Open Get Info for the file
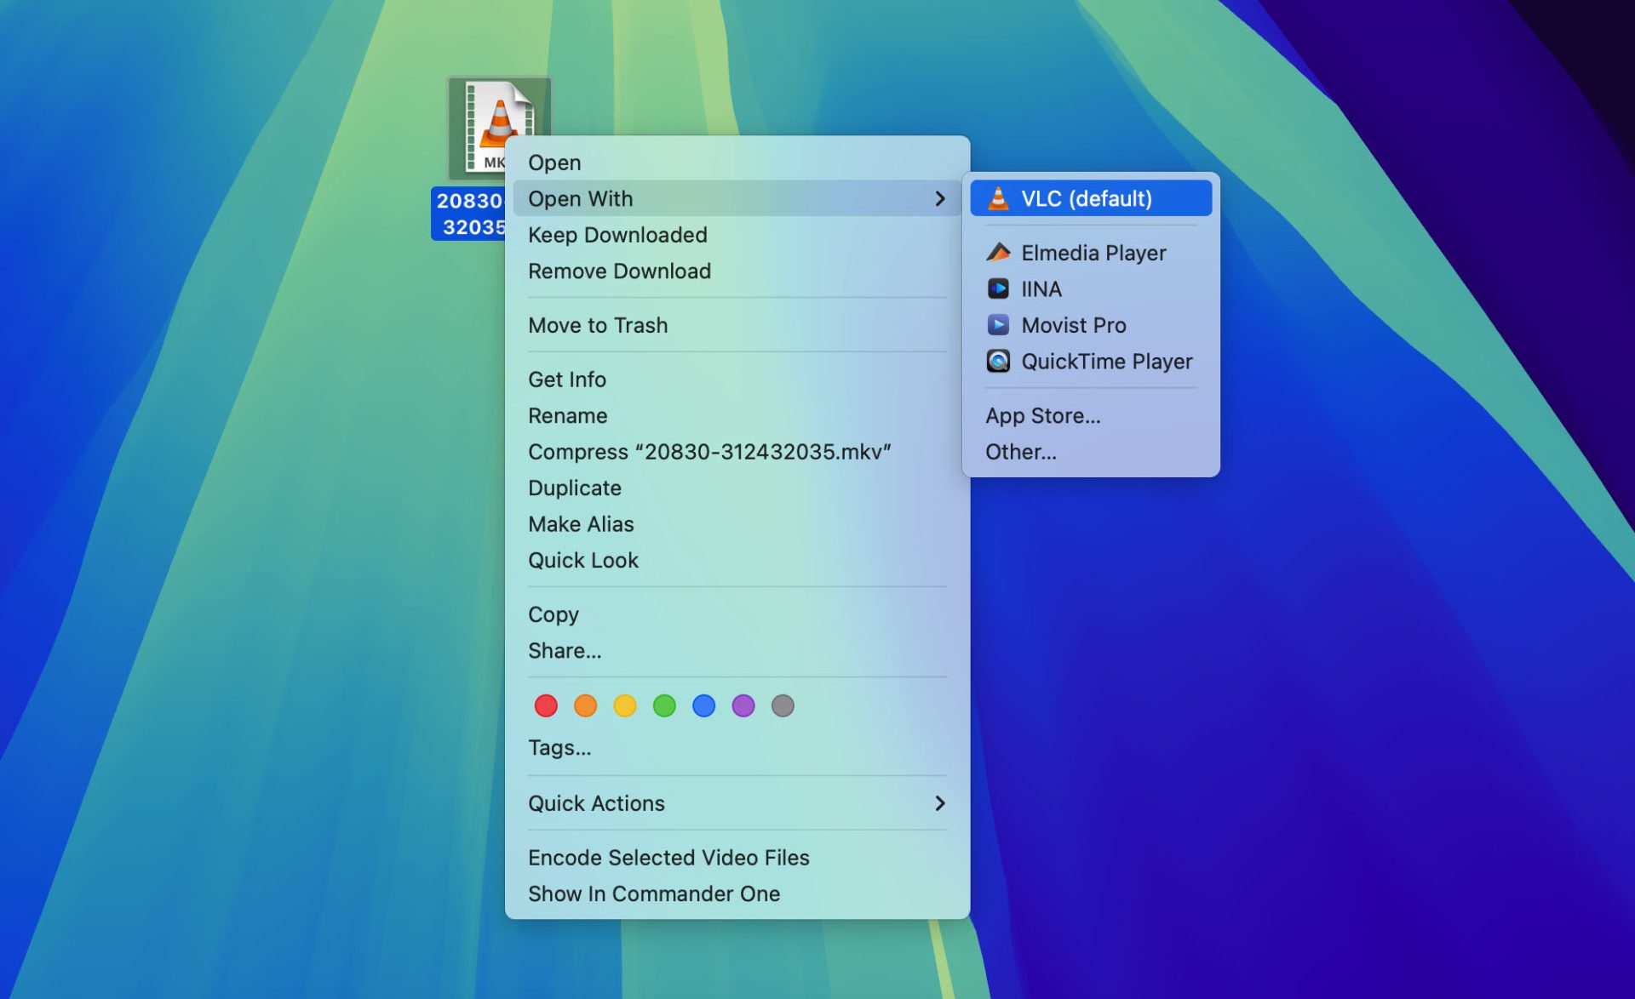Image resolution: width=1635 pixels, height=999 pixels. pos(567,380)
